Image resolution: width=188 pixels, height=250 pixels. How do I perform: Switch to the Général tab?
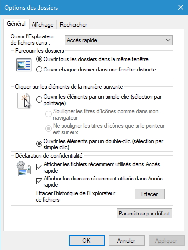(x=16, y=24)
